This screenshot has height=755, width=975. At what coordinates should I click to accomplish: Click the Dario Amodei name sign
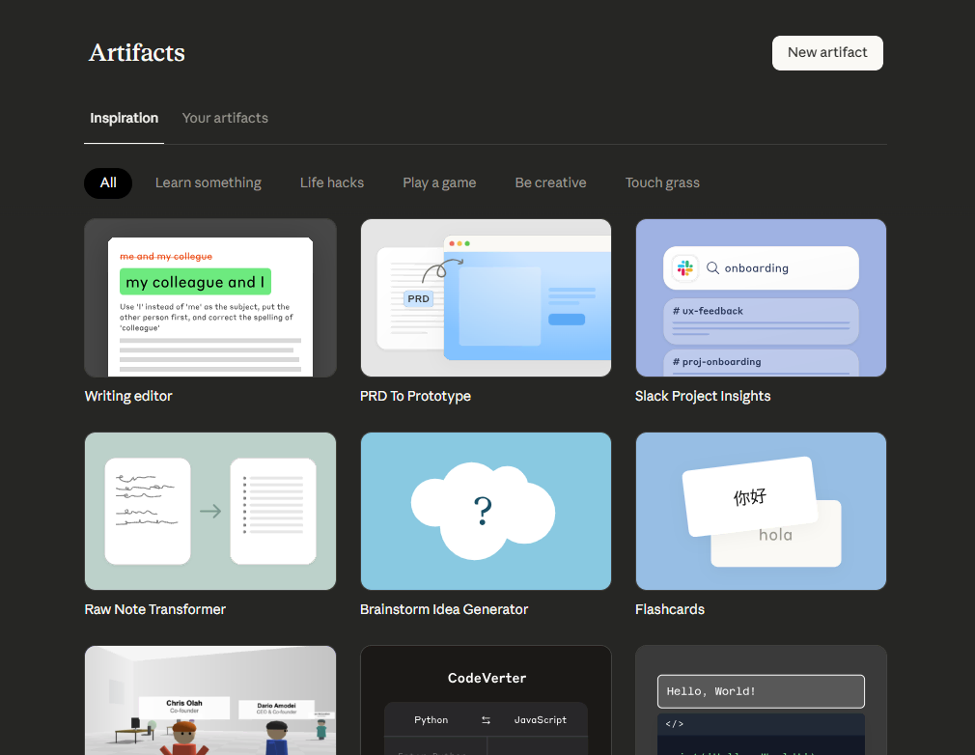click(x=276, y=709)
